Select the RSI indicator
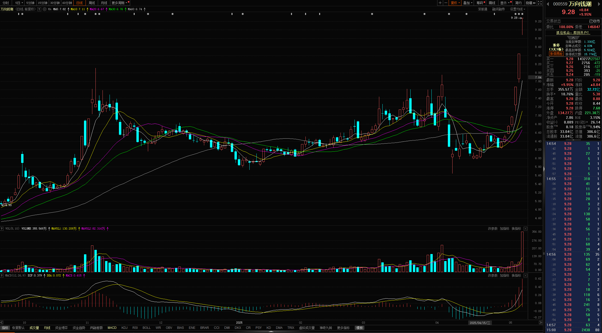The image size is (602, 333). (x=135, y=328)
